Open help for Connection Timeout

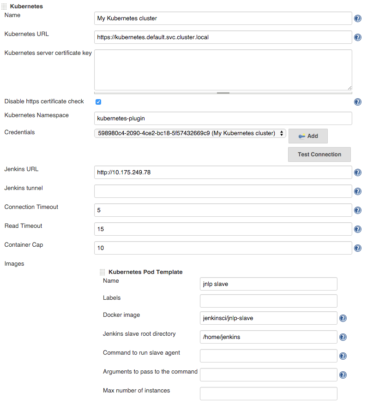click(357, 210)
